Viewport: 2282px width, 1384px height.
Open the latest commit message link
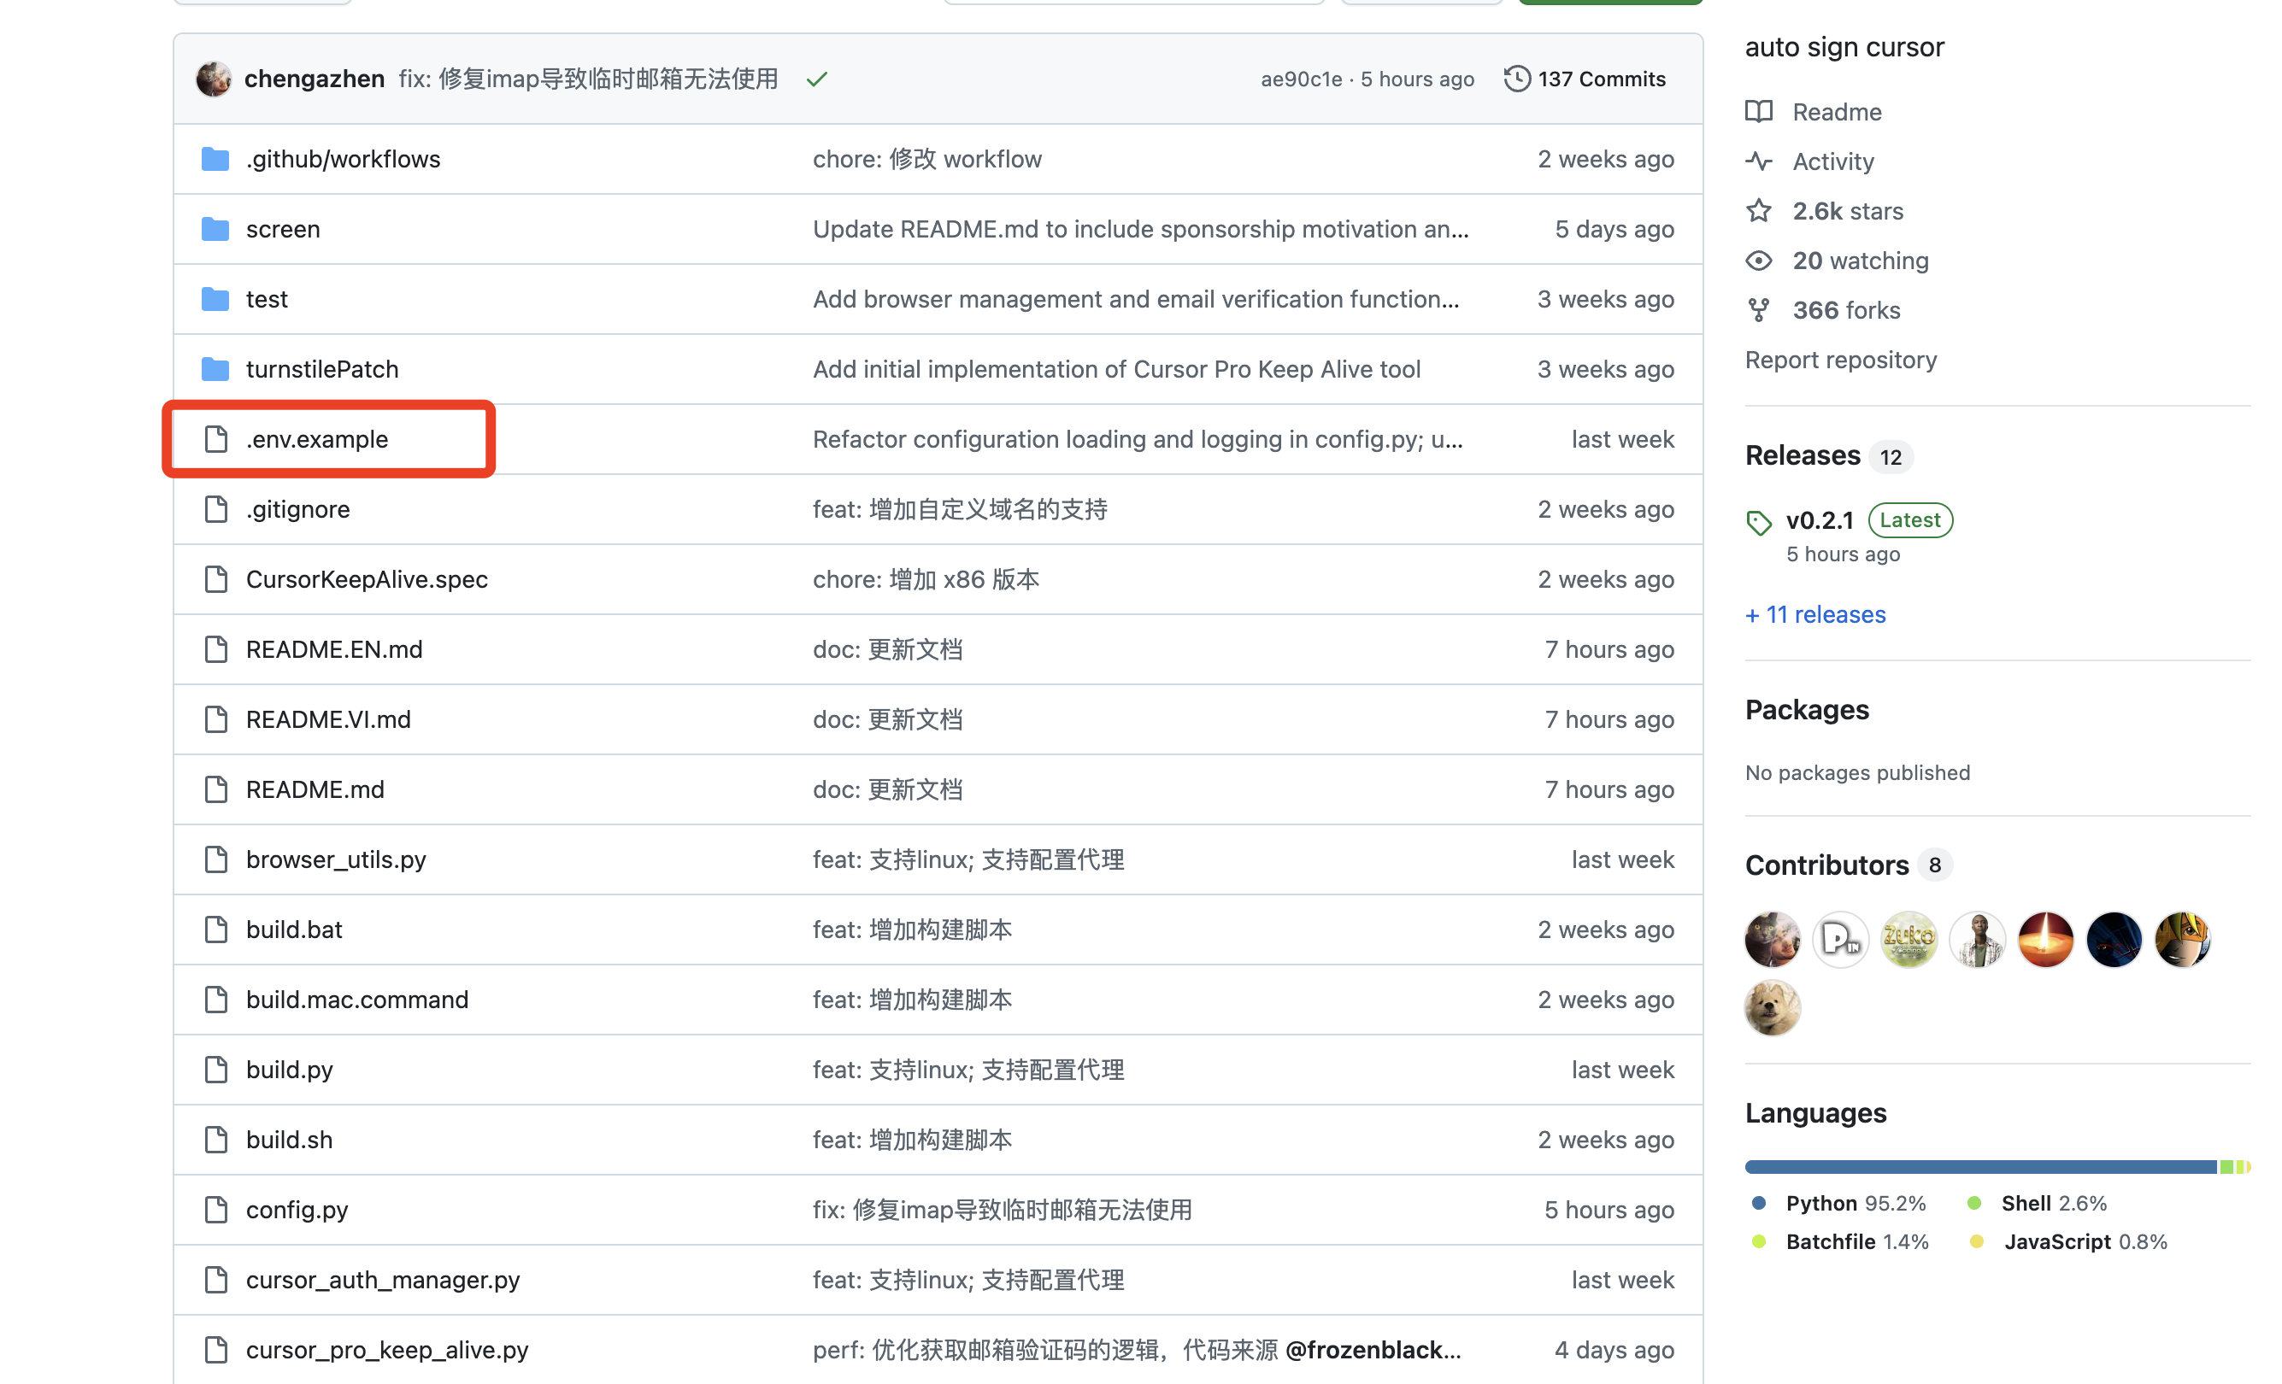pos(588,79)
